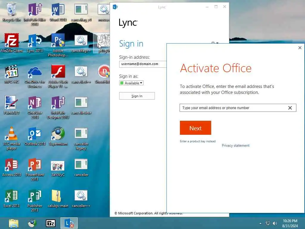Image resolution: width=305 pixels, height=229 pixels.
Task: Open network status tray icon
Action: (268, 223)
